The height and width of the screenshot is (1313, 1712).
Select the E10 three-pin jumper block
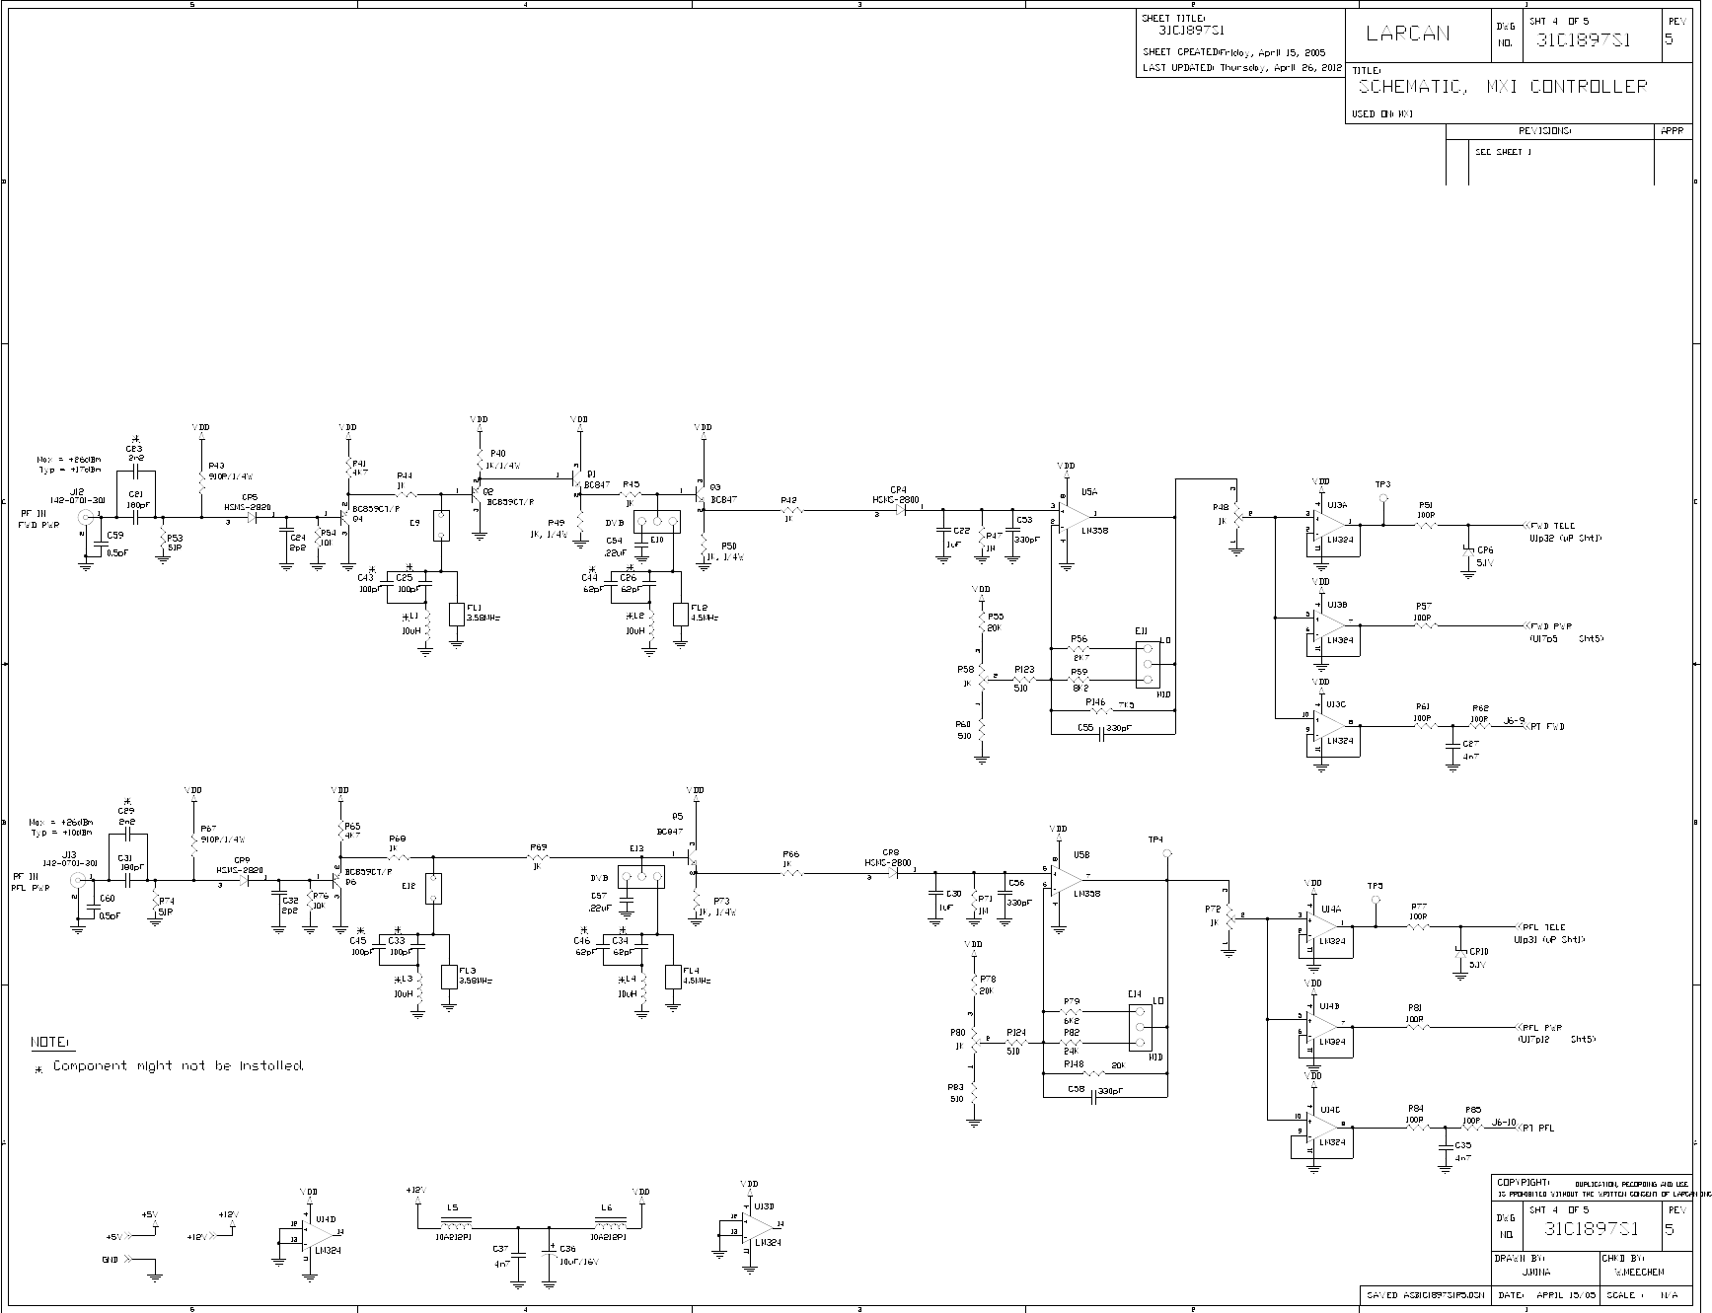tap(656, 522)
